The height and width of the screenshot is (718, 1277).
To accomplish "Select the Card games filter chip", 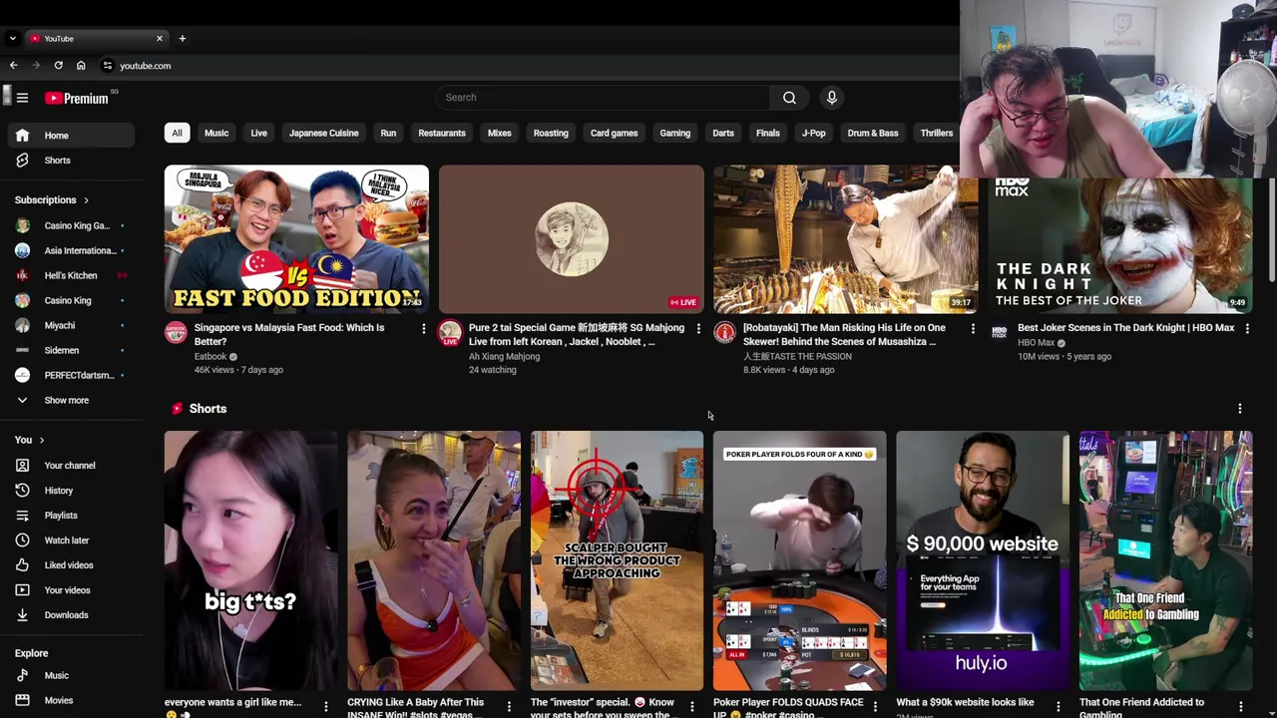I will click(614, 133).
